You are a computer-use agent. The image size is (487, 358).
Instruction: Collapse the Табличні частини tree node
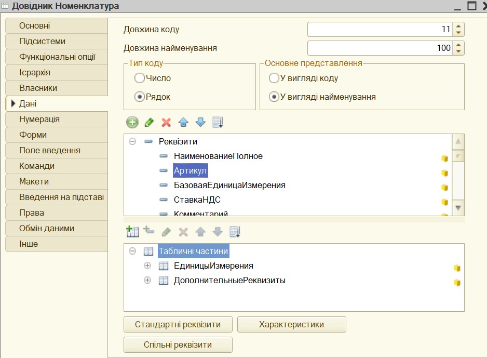(132, 251)
